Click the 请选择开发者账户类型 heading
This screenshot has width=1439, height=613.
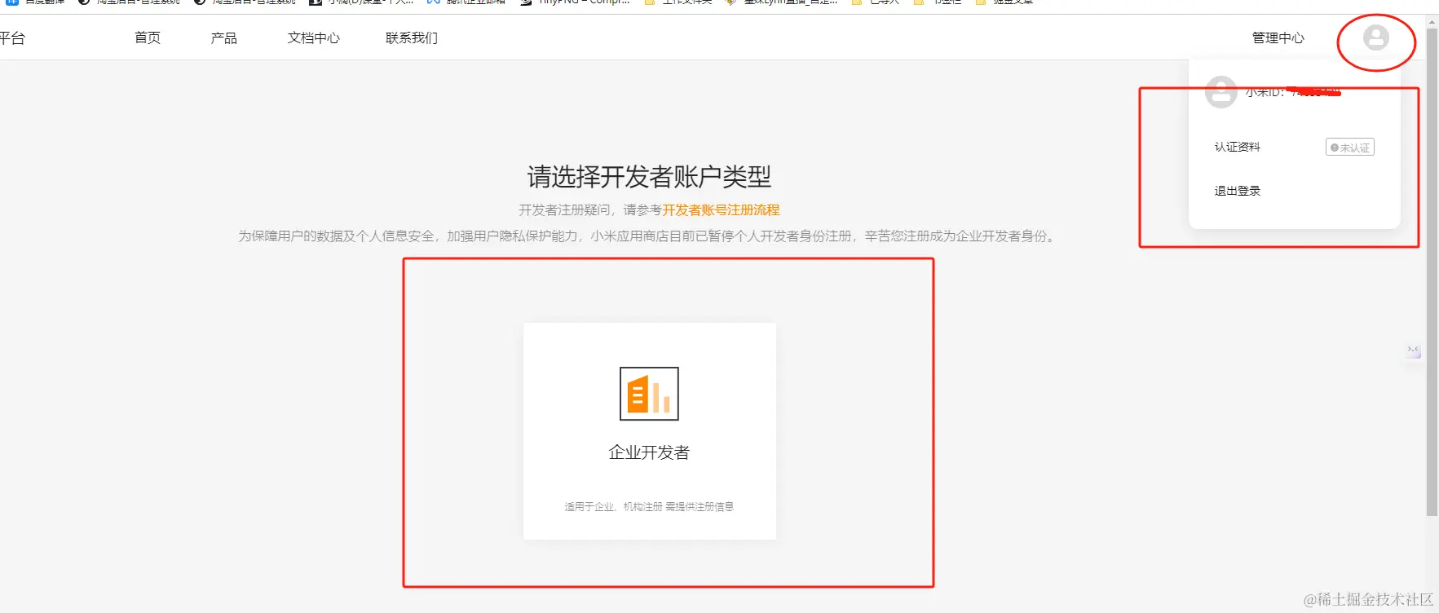pyautogui.click(x=649, y=176)
